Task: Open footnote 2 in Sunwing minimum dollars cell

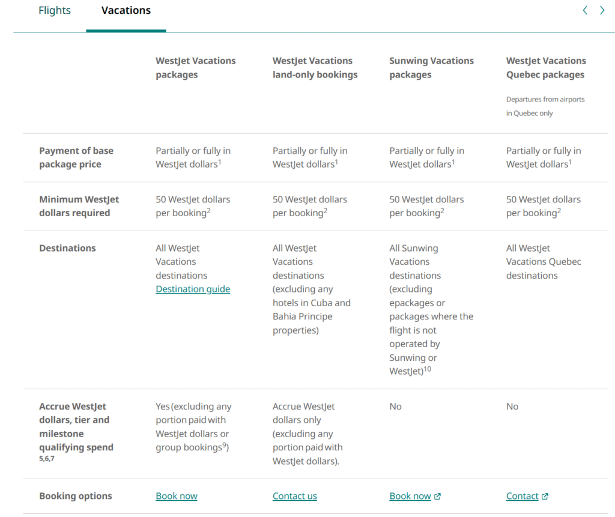Action: coord(443,210)
